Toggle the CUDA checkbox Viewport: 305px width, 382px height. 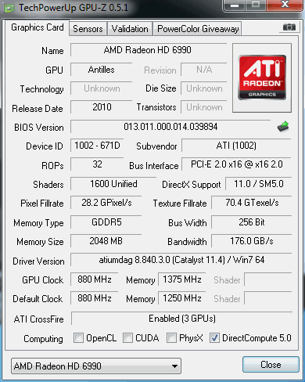click(127, 338)
